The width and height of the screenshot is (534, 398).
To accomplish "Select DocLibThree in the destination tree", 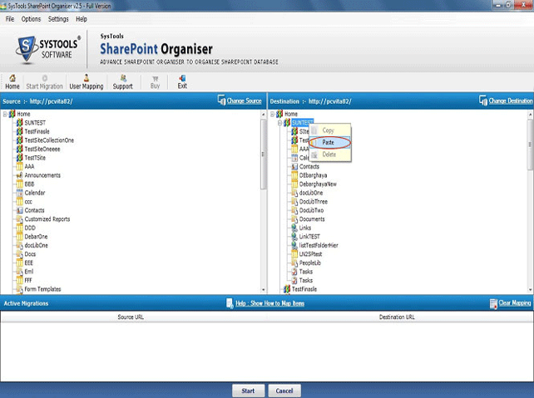I will 314,201.
